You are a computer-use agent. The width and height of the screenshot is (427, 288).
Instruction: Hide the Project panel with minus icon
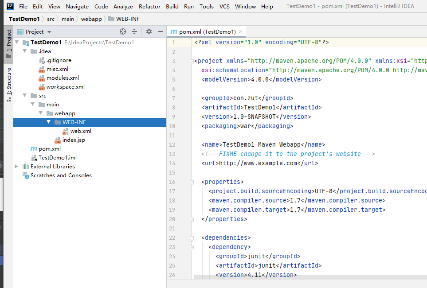(x=161, y=31)
